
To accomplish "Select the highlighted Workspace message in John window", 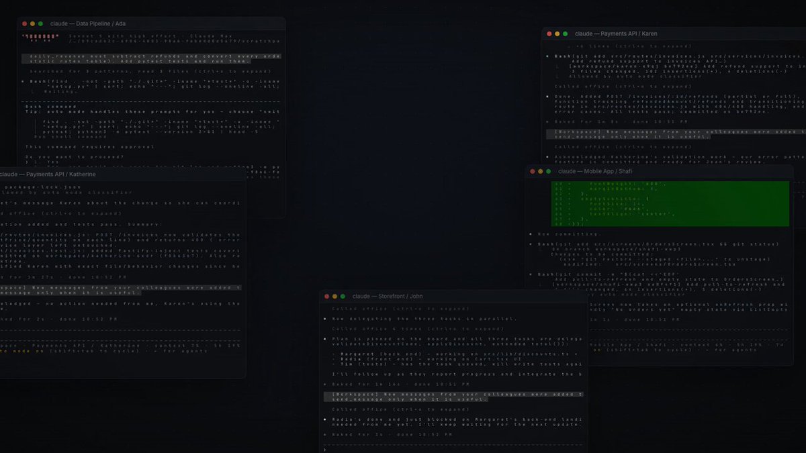I will pyautogui.click(x=453, y=397).
